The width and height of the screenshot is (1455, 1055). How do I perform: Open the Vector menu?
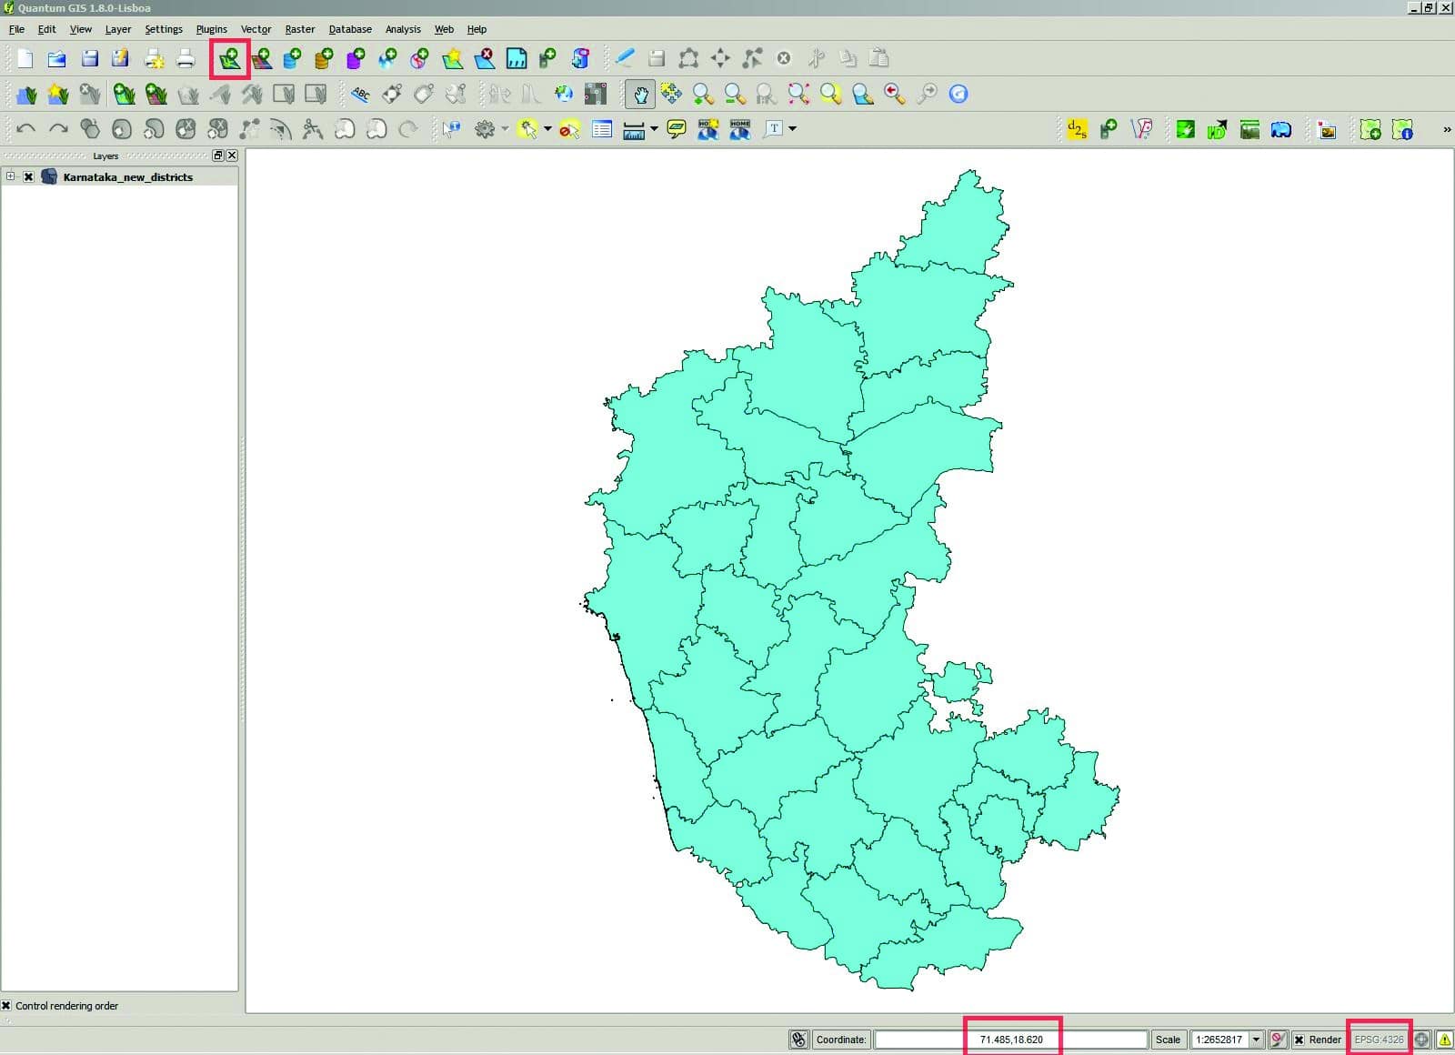tap(256, 28)
